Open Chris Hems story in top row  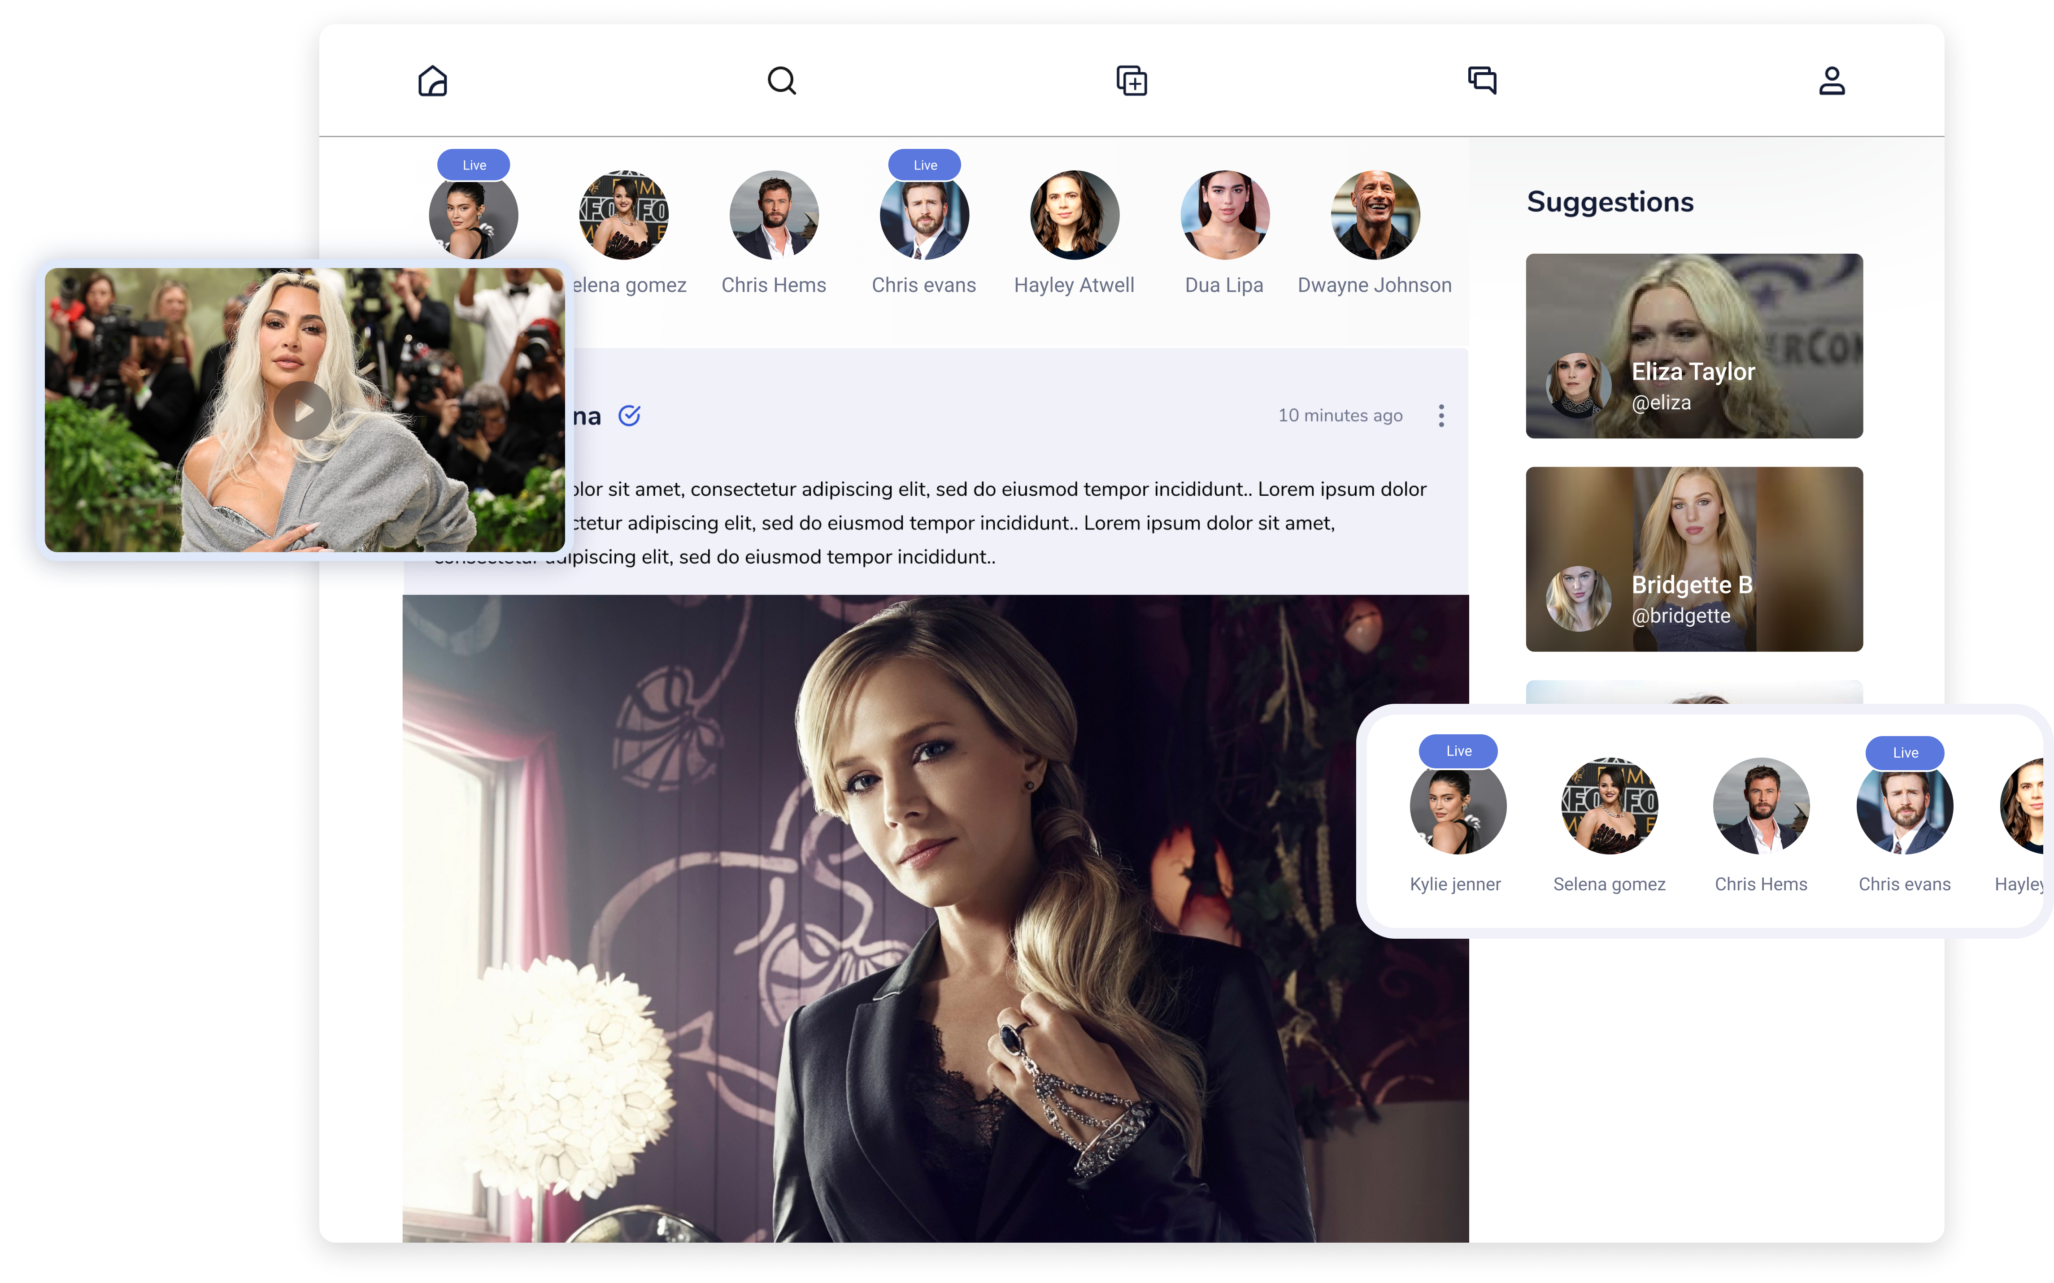(x=773, y=215)
